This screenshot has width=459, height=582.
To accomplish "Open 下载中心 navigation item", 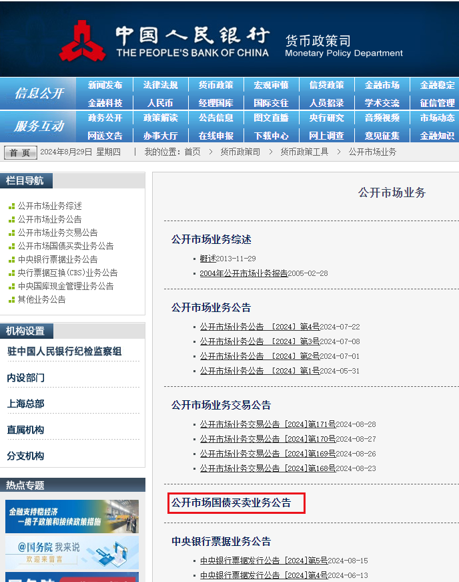I will (271, 136).
